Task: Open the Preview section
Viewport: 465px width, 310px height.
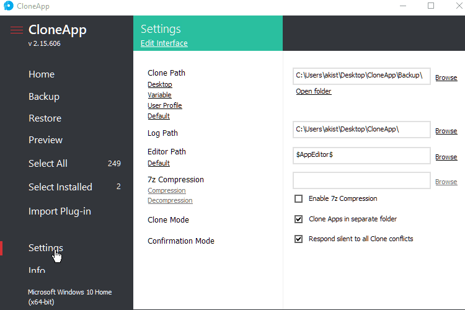Action: point(46,140)
